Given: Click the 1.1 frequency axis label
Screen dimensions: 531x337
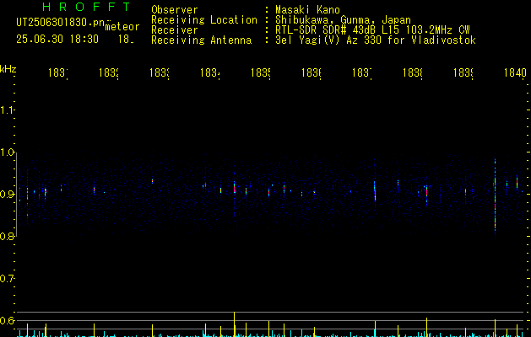Looking at the screenshot, I should click(8, 110).
